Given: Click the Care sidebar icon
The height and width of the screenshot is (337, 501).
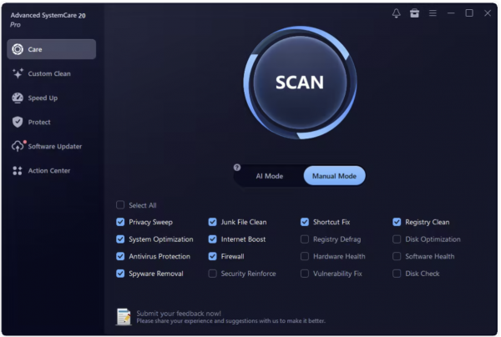Looking at the screenshot, I should point(18,49).
